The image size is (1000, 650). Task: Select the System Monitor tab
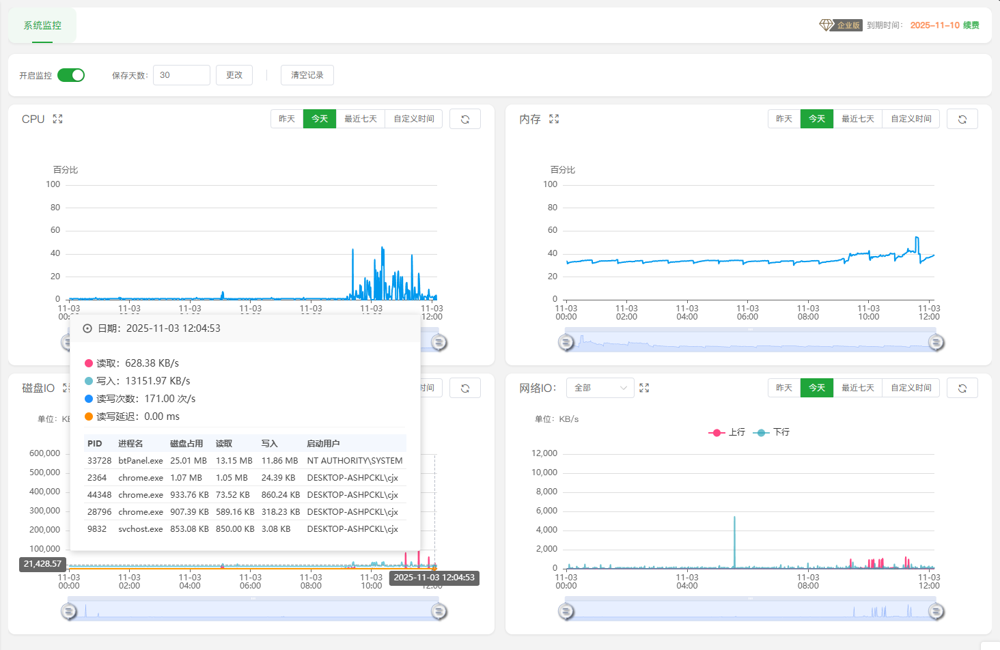pyautogui.click(x=42, y=25)
